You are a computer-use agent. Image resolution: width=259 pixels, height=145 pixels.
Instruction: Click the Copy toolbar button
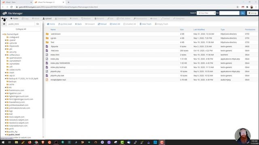[x=25, y=19]
